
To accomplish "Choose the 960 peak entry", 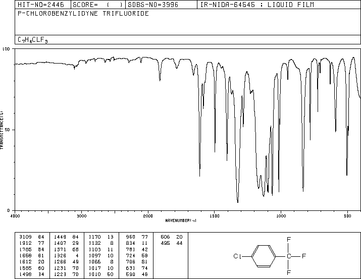I will [x=131, y=237].
